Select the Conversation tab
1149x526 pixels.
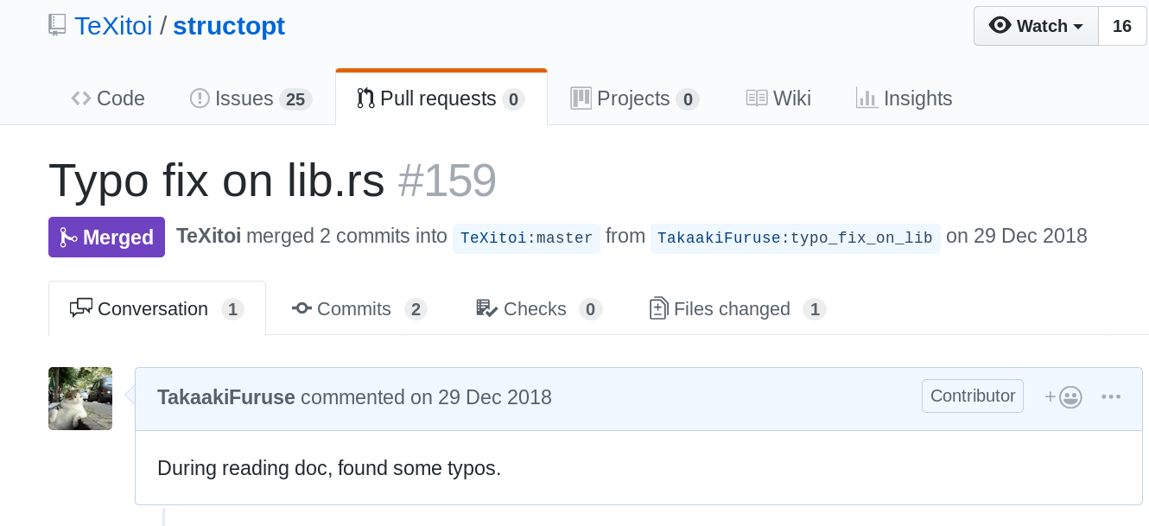pyautogui.click(x=156, y=309)
